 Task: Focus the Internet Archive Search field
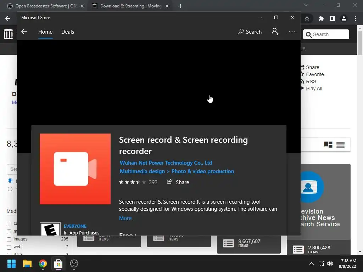pos(326,34)
